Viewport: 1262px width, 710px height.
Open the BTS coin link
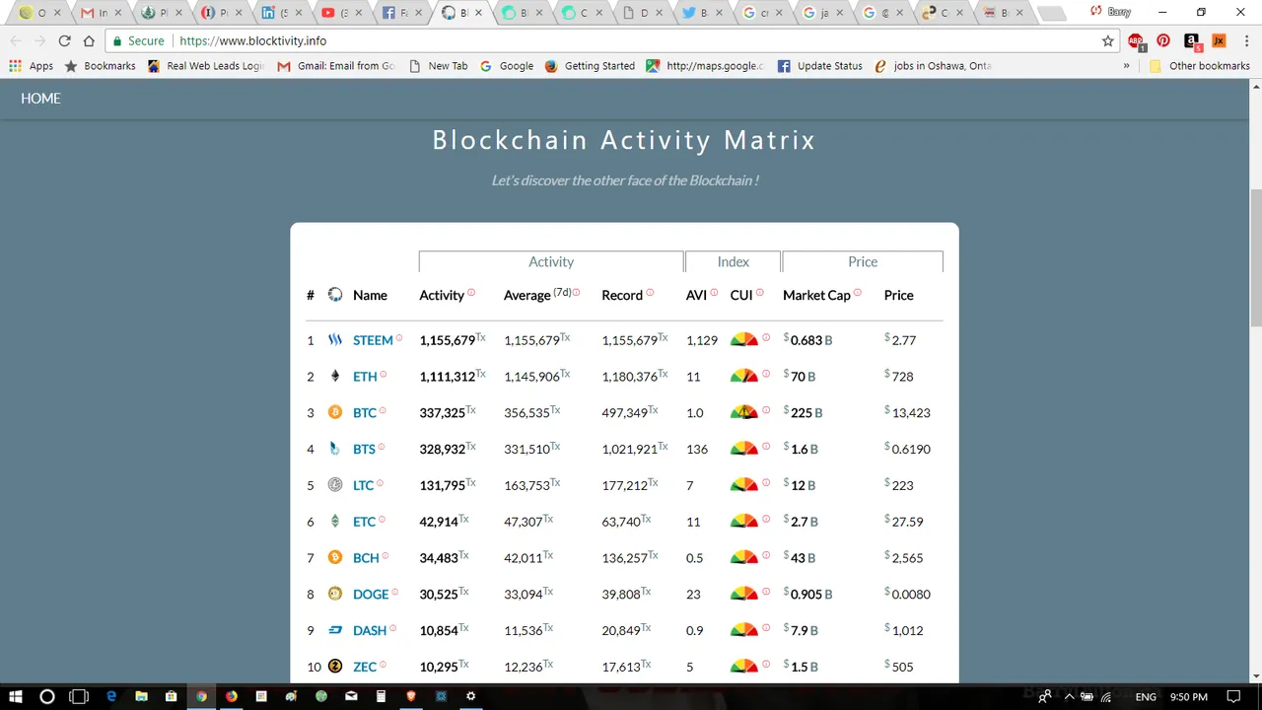tap(364, 449)
